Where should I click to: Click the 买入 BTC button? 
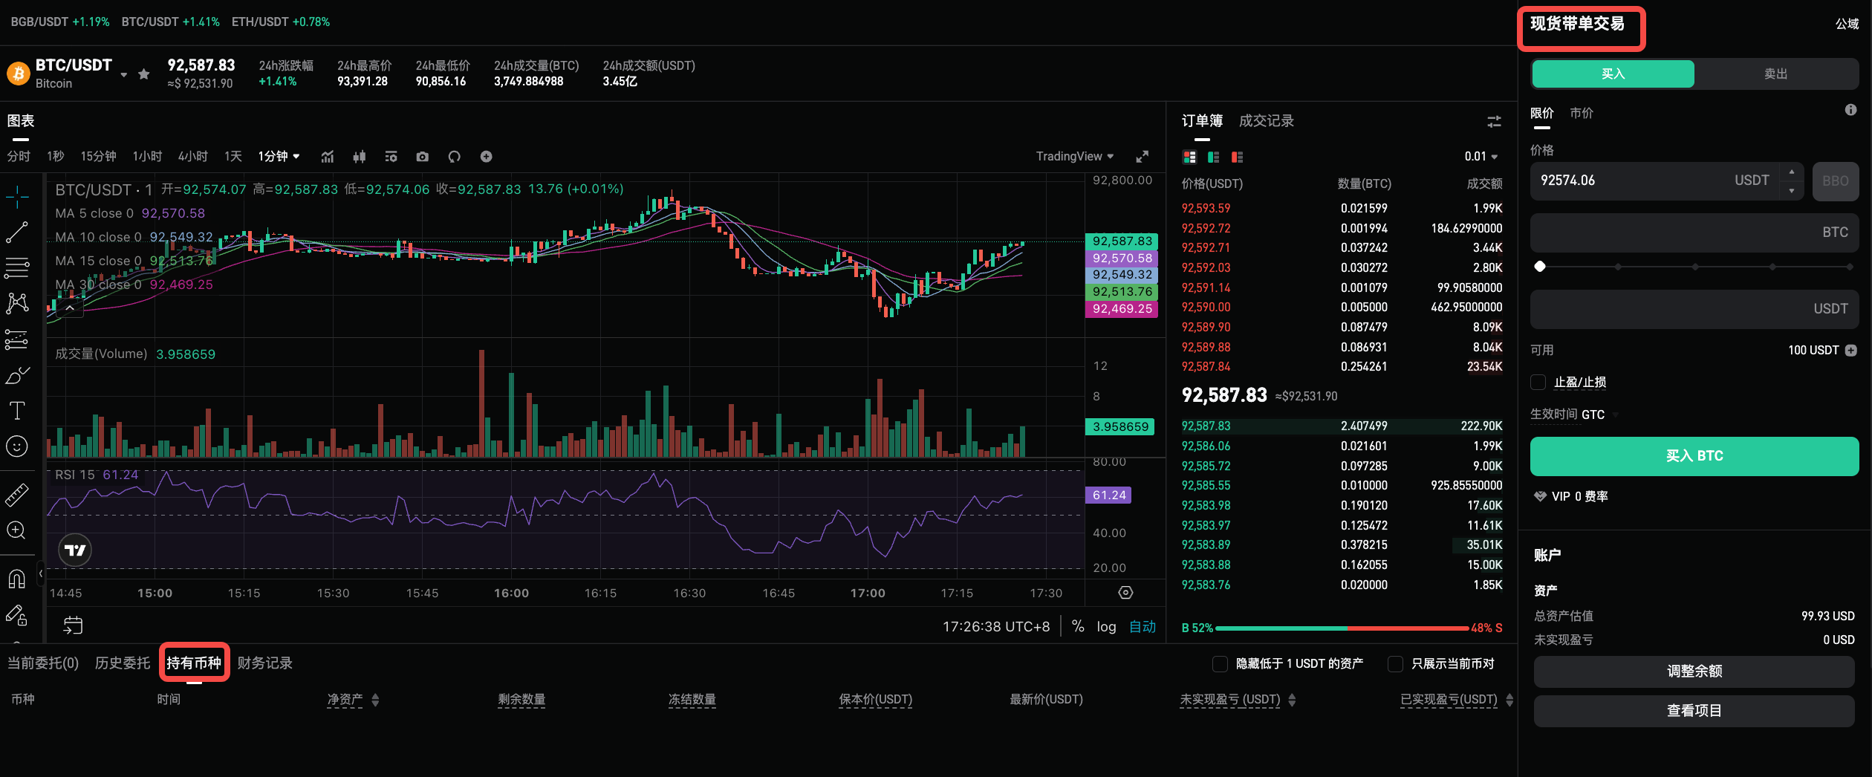[x=1694, y=455]
